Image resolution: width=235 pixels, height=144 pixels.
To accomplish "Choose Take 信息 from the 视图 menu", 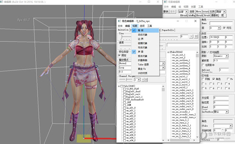I will (145, 65).
